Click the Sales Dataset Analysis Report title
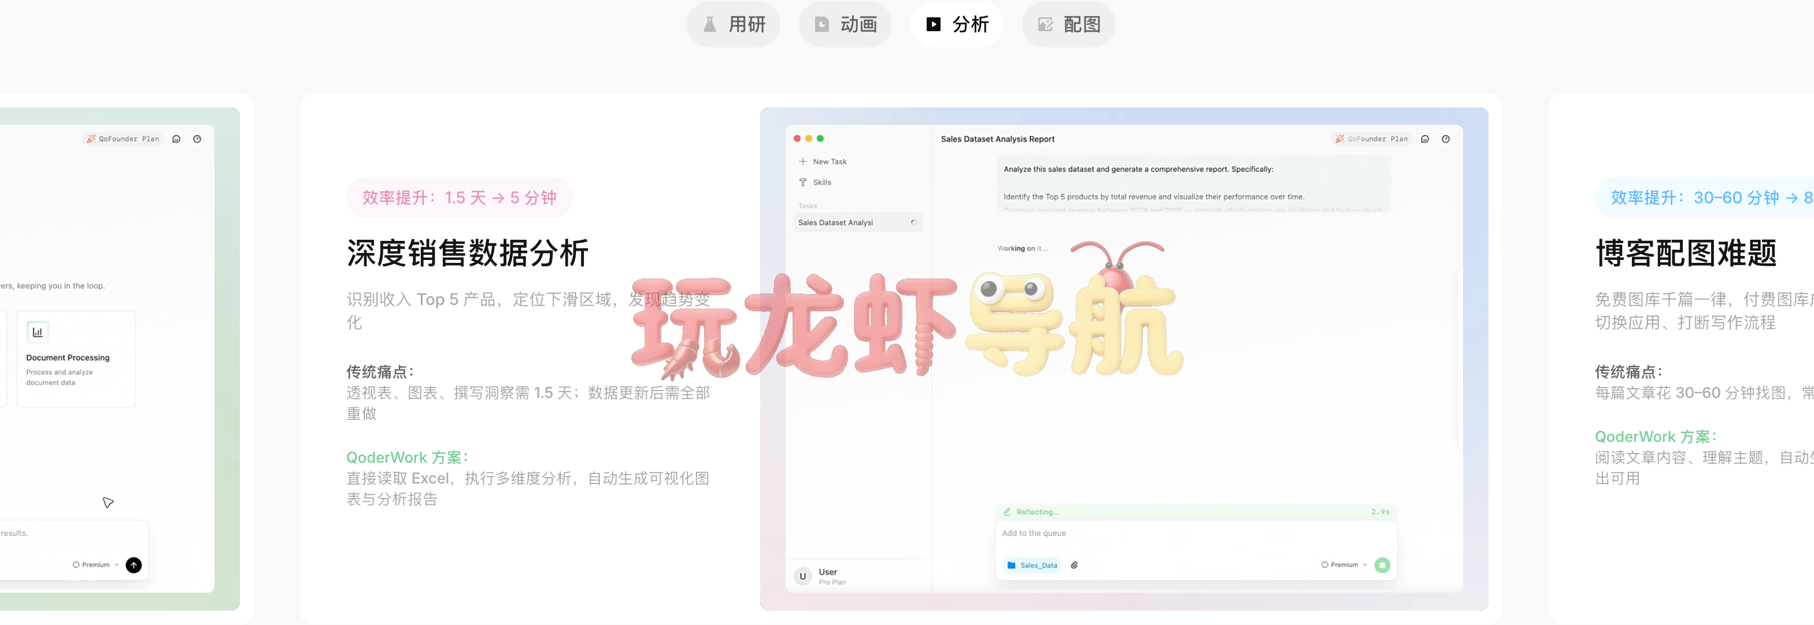Viewport: 1814px width, 625px height. (997, 139)
